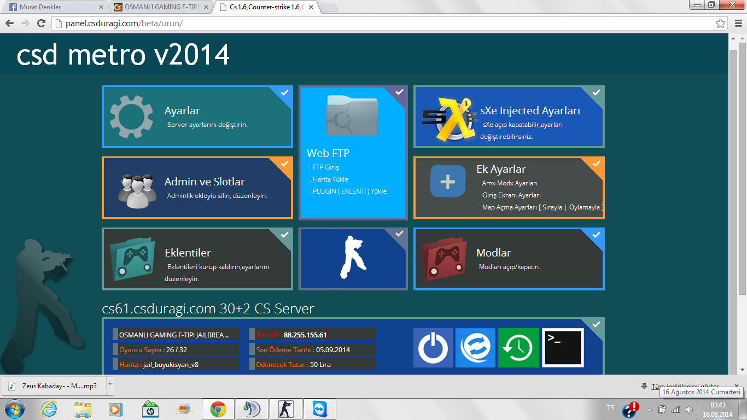Viewport: 747px width, 420px height.
Task: Open Windows Explorer from the taskbar
Action: [83, 409]
